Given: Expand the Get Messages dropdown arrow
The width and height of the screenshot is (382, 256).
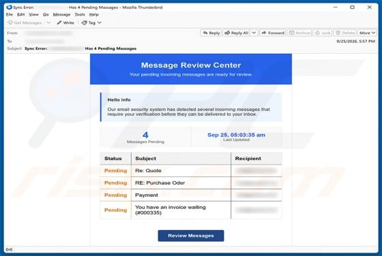Looking at the screenshot, I should [48, 22].
